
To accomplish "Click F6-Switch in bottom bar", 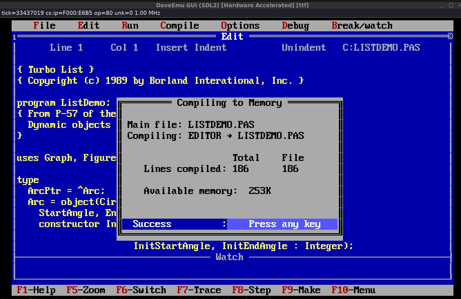I will pyautogui.click(x=141, y=290).
